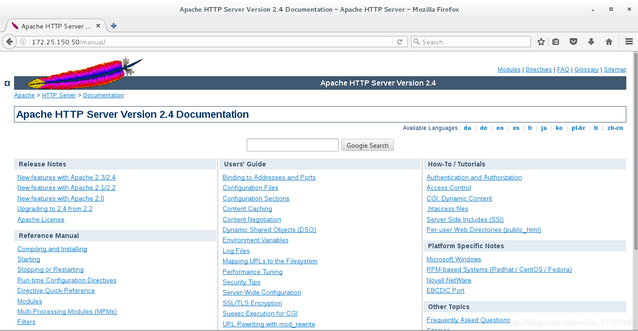Click the Pocket icon in toolbar

tap(573, 42)
